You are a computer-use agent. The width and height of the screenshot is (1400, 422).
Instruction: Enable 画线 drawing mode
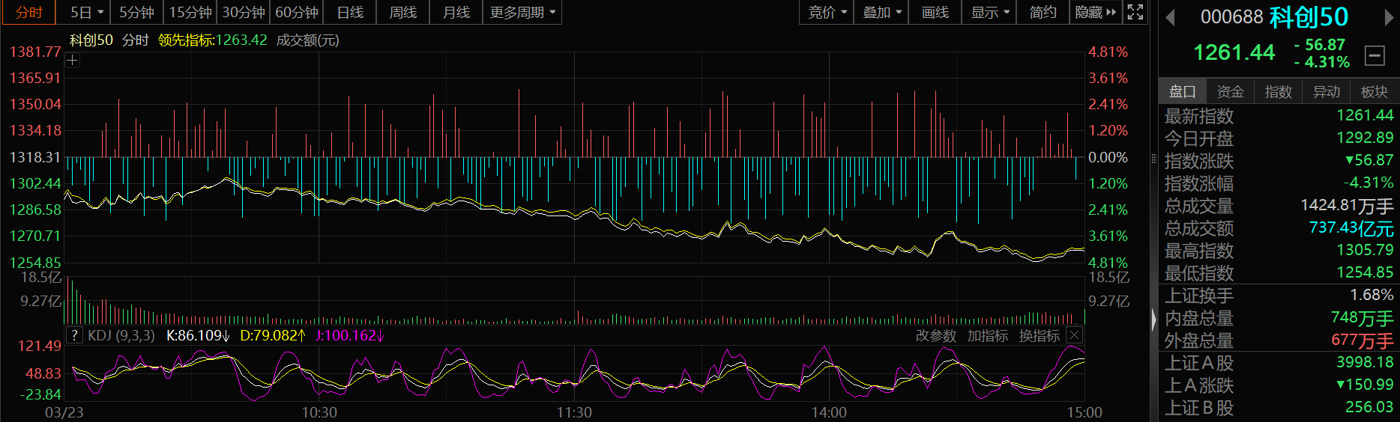(x=935, y=13)
